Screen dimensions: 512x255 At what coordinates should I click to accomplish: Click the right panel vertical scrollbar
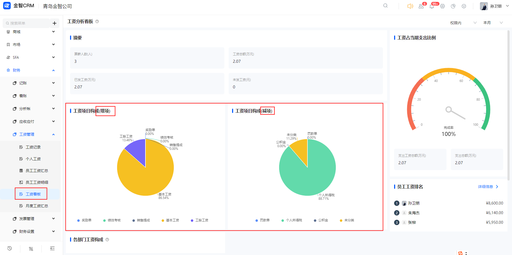[509, 105]
